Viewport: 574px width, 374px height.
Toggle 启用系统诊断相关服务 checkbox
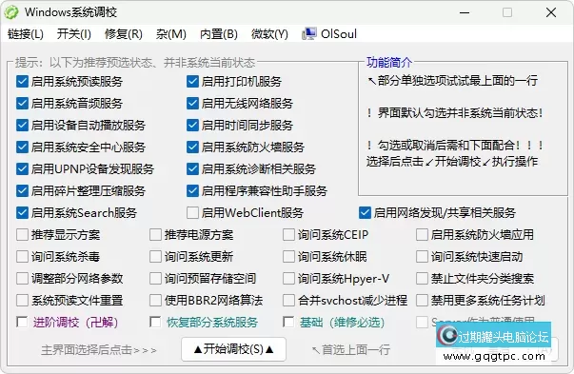(x=192, y=168)
